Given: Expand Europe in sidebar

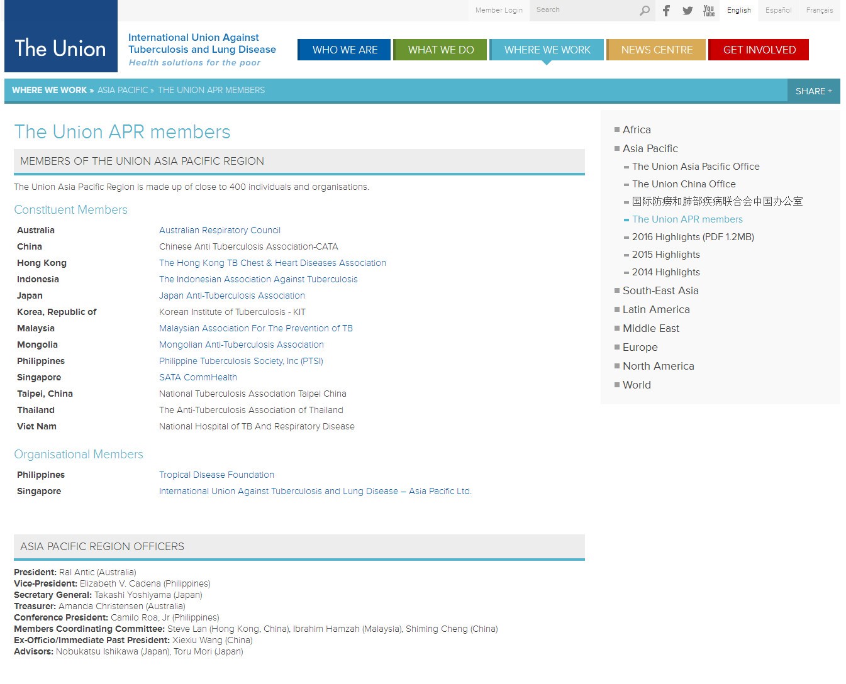Looking at the screenshot, I should [x=640, y=347].
